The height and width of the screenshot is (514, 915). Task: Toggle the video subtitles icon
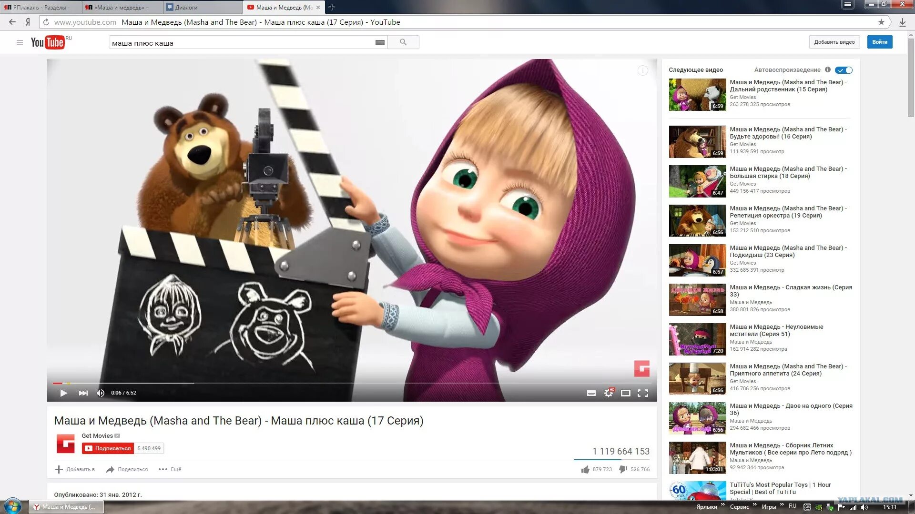(x=591, y=393)
